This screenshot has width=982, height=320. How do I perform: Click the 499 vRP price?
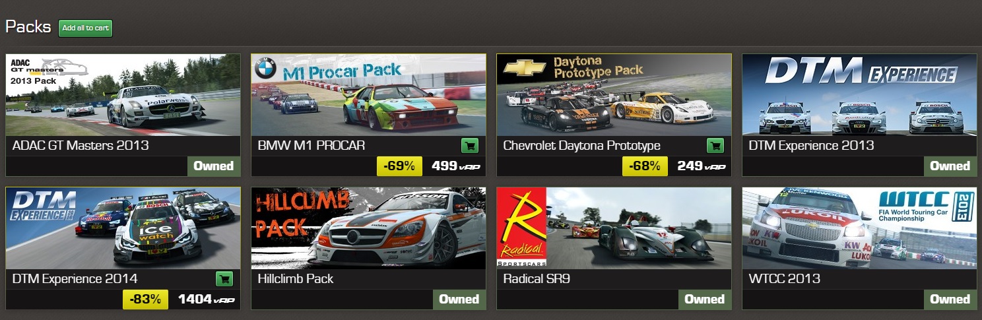tap(455, 166)
